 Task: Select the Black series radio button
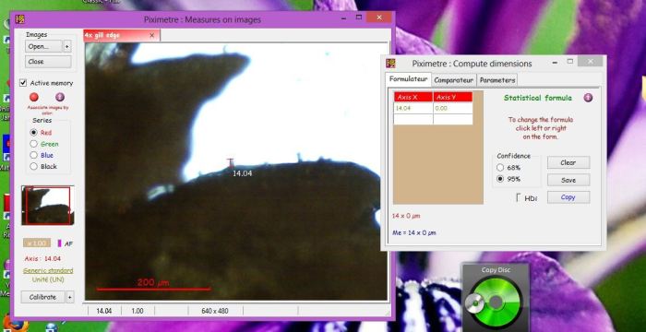point(34,166)
